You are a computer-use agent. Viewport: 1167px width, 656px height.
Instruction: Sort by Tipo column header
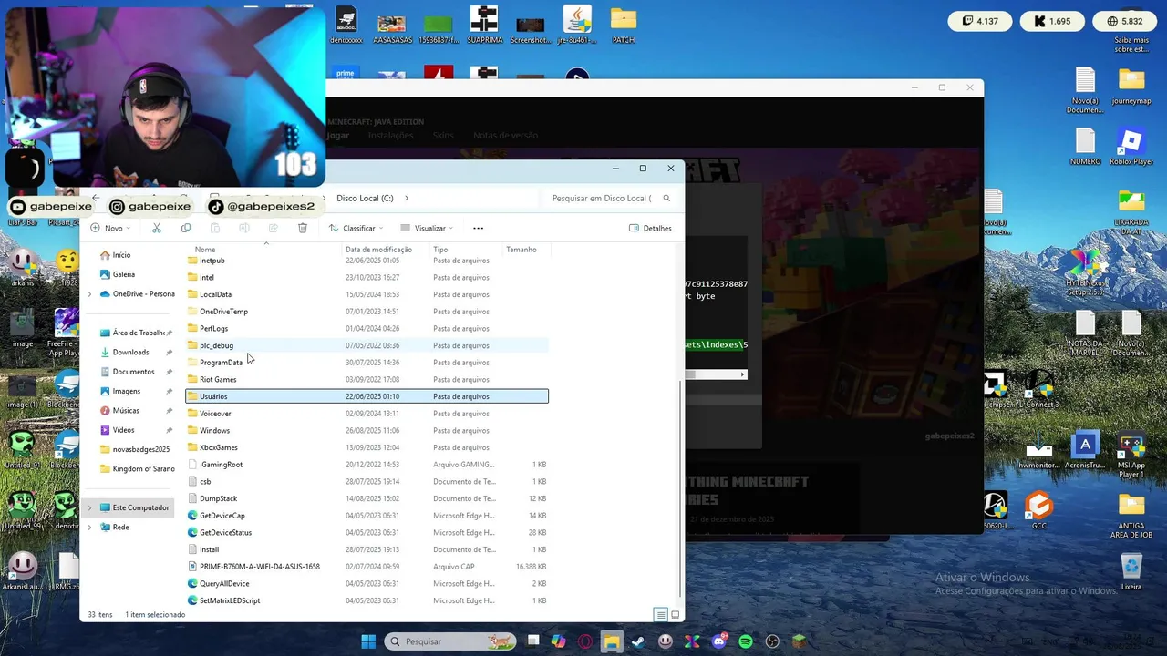440,250
